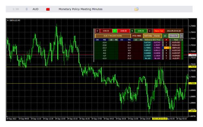The image size is (203, 127).
Task: Click the 1.70229 price label on the axis
Action: 193,55
